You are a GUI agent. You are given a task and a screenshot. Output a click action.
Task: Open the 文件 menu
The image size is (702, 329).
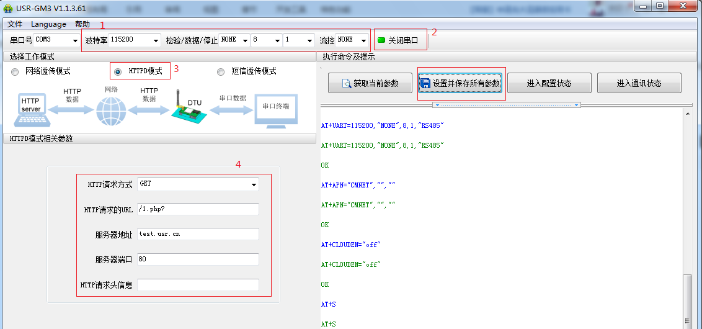tap(15, 24)
